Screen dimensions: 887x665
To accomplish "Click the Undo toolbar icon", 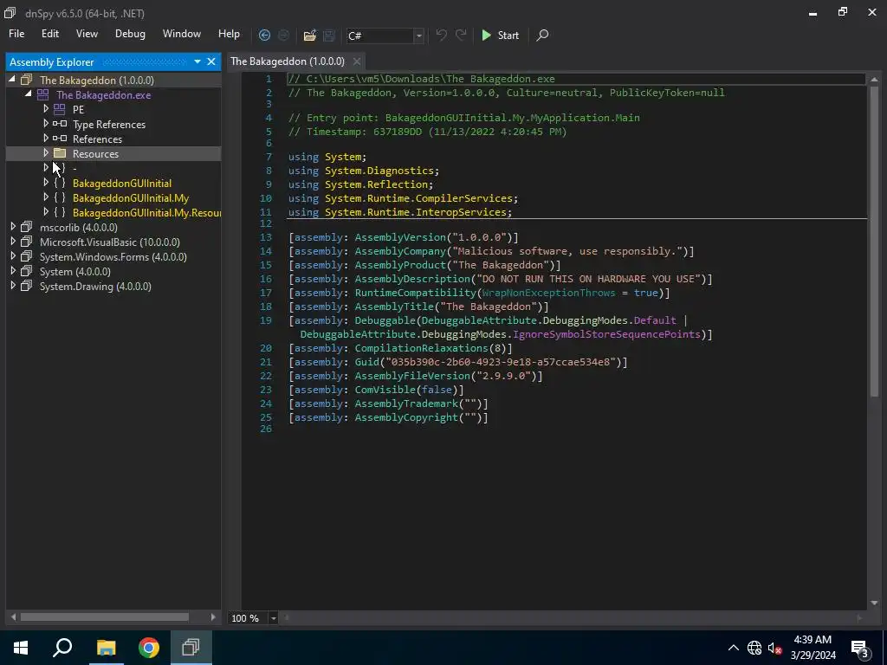I will (441, 35).
